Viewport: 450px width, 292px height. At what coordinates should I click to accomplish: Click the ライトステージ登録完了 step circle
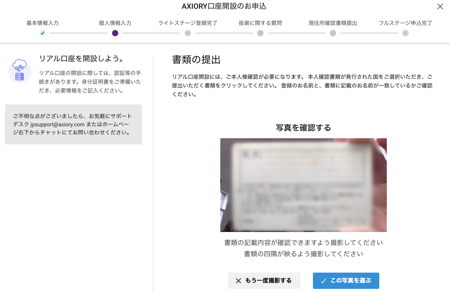click(x=188, y=33)
